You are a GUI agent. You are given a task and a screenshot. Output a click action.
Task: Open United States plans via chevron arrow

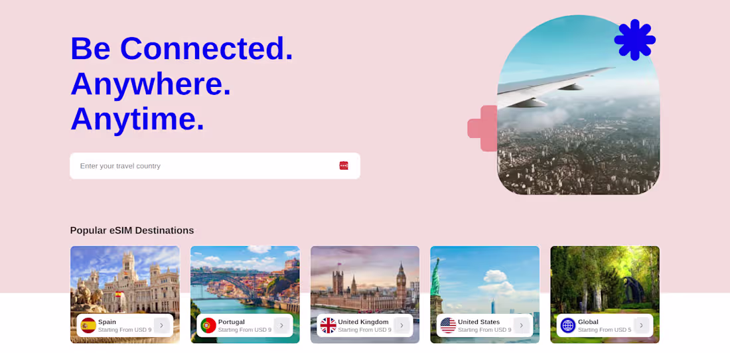point(522,326)
